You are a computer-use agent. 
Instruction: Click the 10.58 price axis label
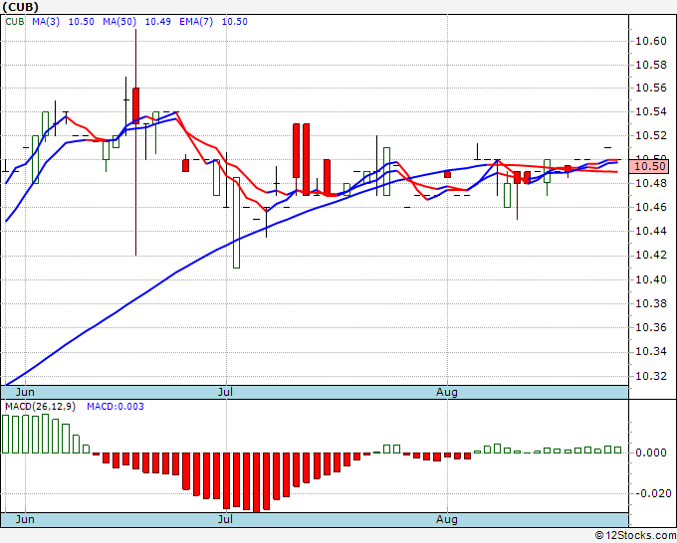click(x=651, y=66)
